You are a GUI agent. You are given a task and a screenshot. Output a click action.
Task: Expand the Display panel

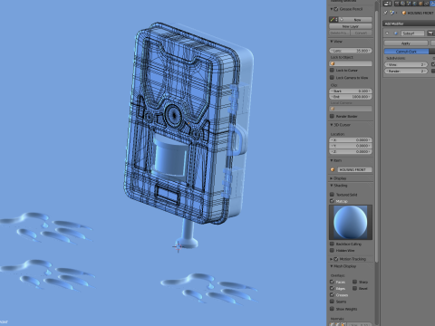tap(332, 178)
